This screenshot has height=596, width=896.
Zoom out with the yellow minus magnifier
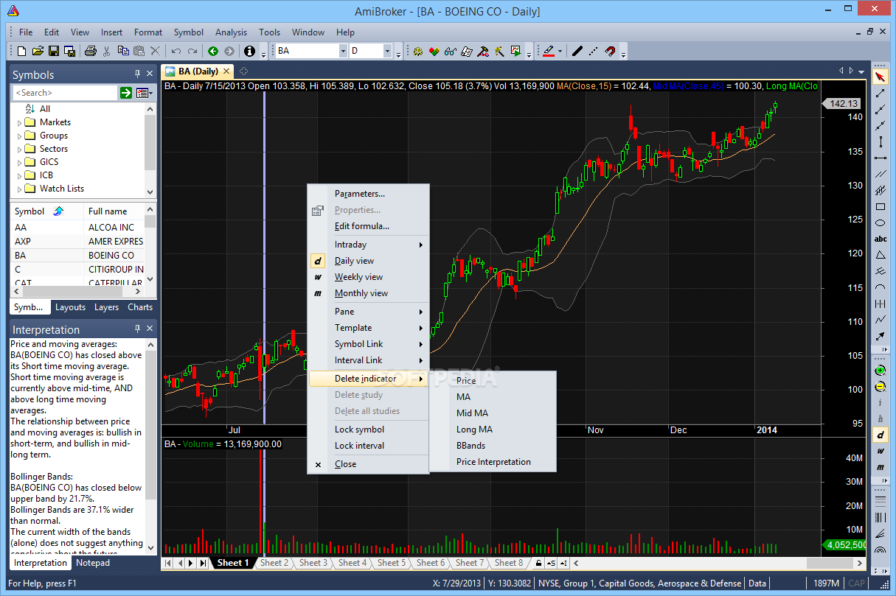(x=880, y=387)
